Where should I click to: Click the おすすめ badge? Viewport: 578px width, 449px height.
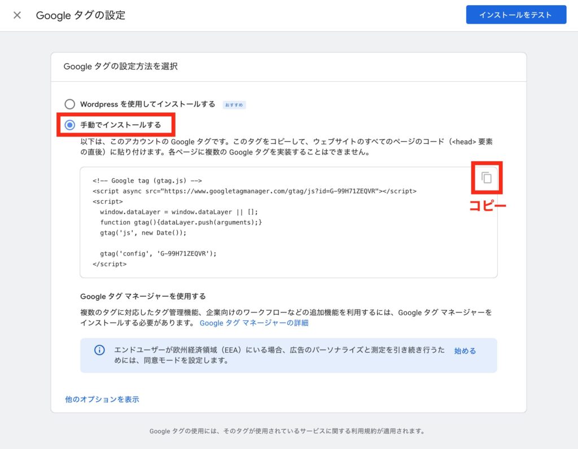click(x=234, y=105)
